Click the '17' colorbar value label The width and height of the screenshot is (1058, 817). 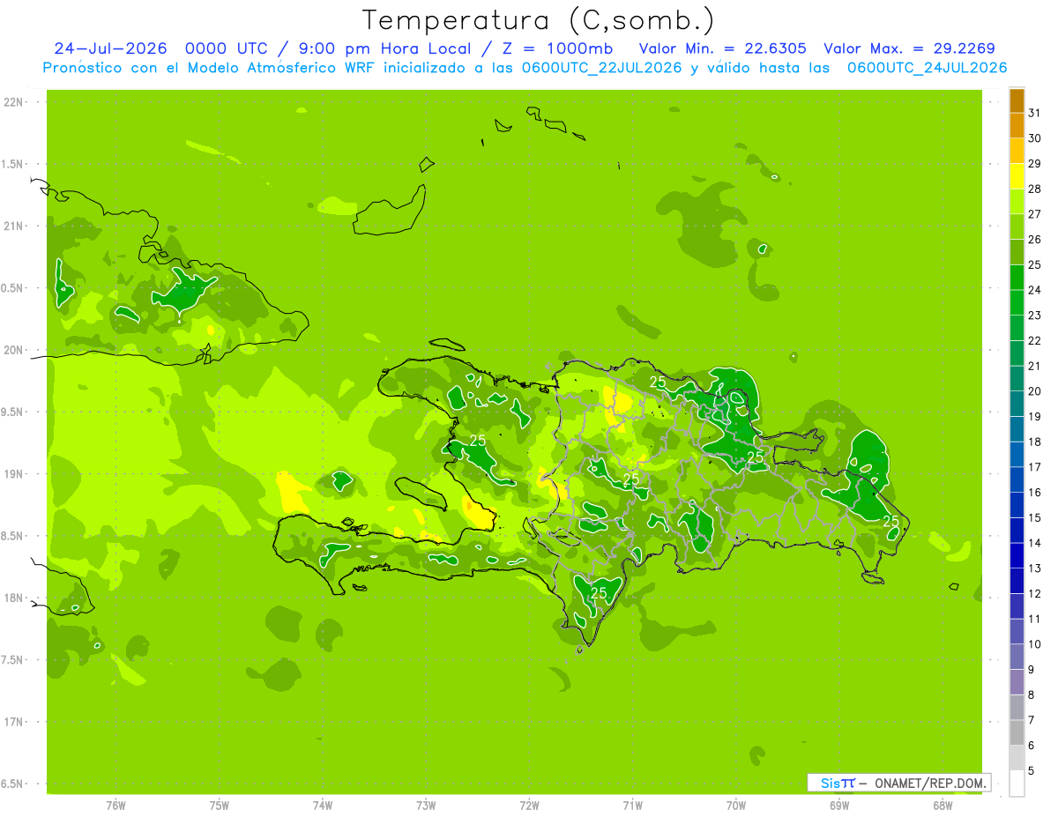1035,467
